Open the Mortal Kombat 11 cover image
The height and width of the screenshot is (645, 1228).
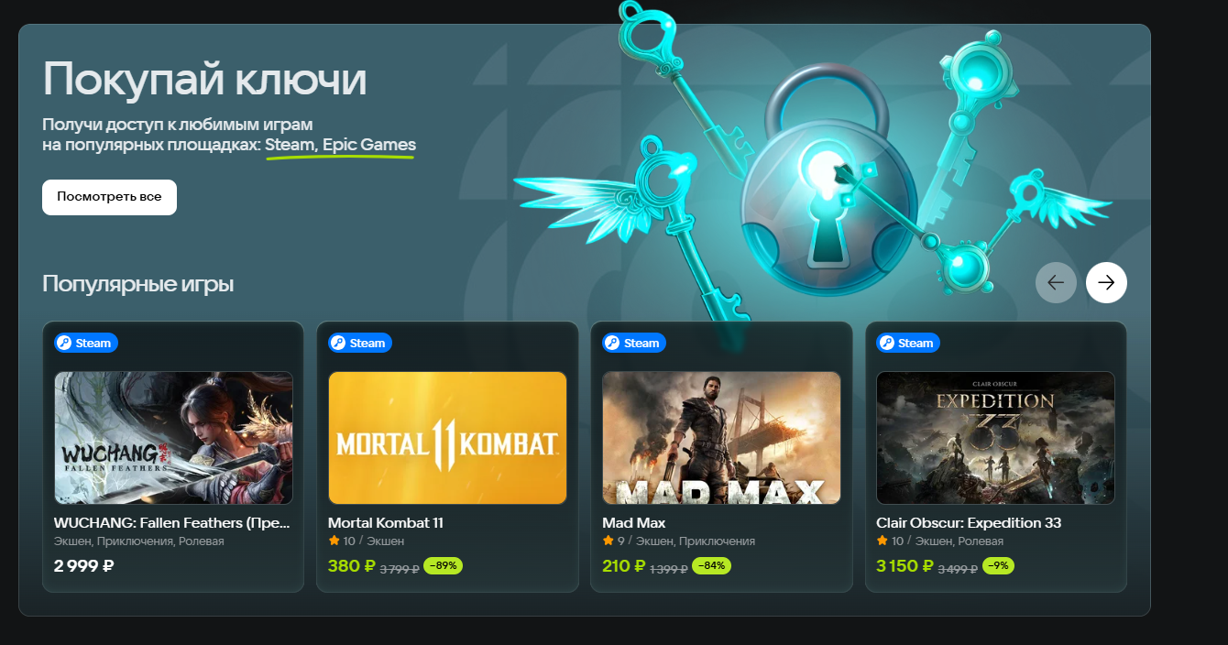pos(447,438)
